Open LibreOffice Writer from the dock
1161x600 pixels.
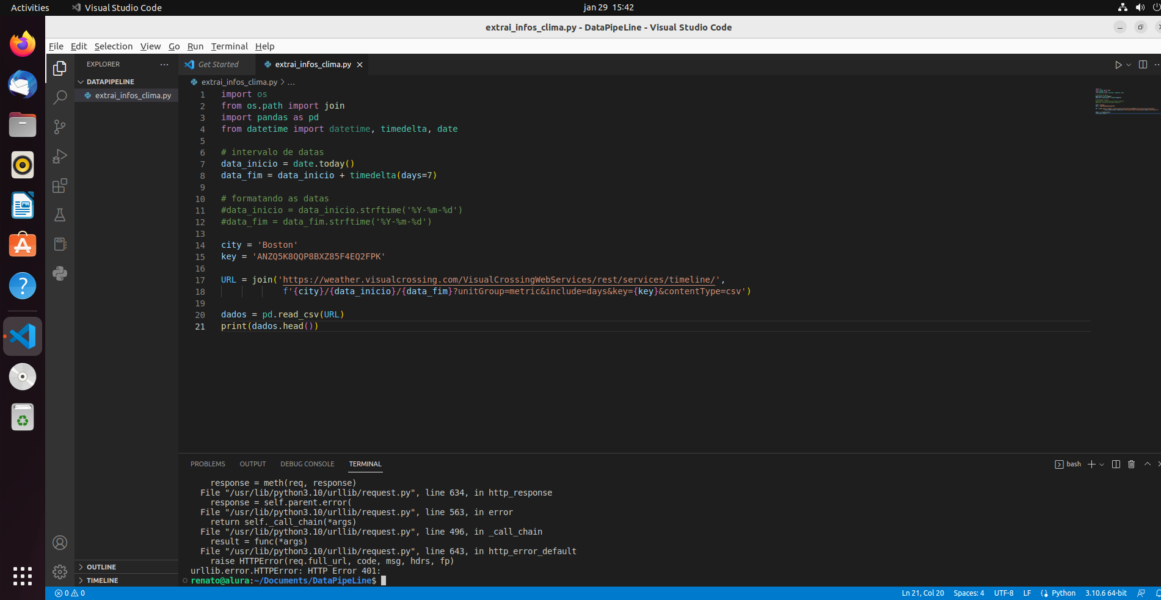[23, 205]
